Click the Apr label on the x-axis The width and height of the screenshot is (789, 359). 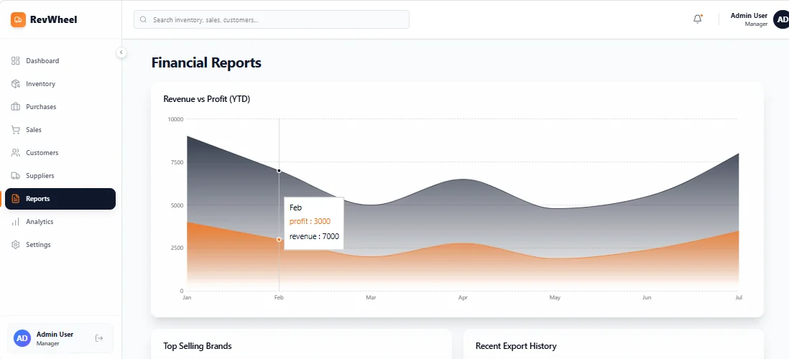(x=463, y=298)
